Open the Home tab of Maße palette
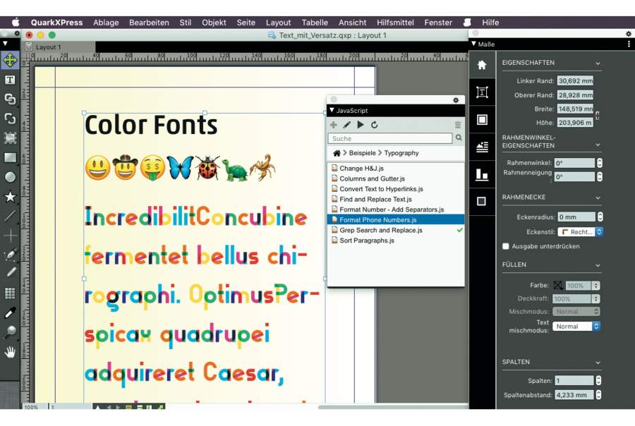635x426 pixels. (x=482, y=65)
